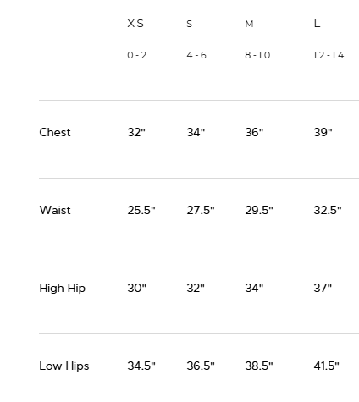Select the Chest row label
Screen dimensions: 359x402
point(55,132)
